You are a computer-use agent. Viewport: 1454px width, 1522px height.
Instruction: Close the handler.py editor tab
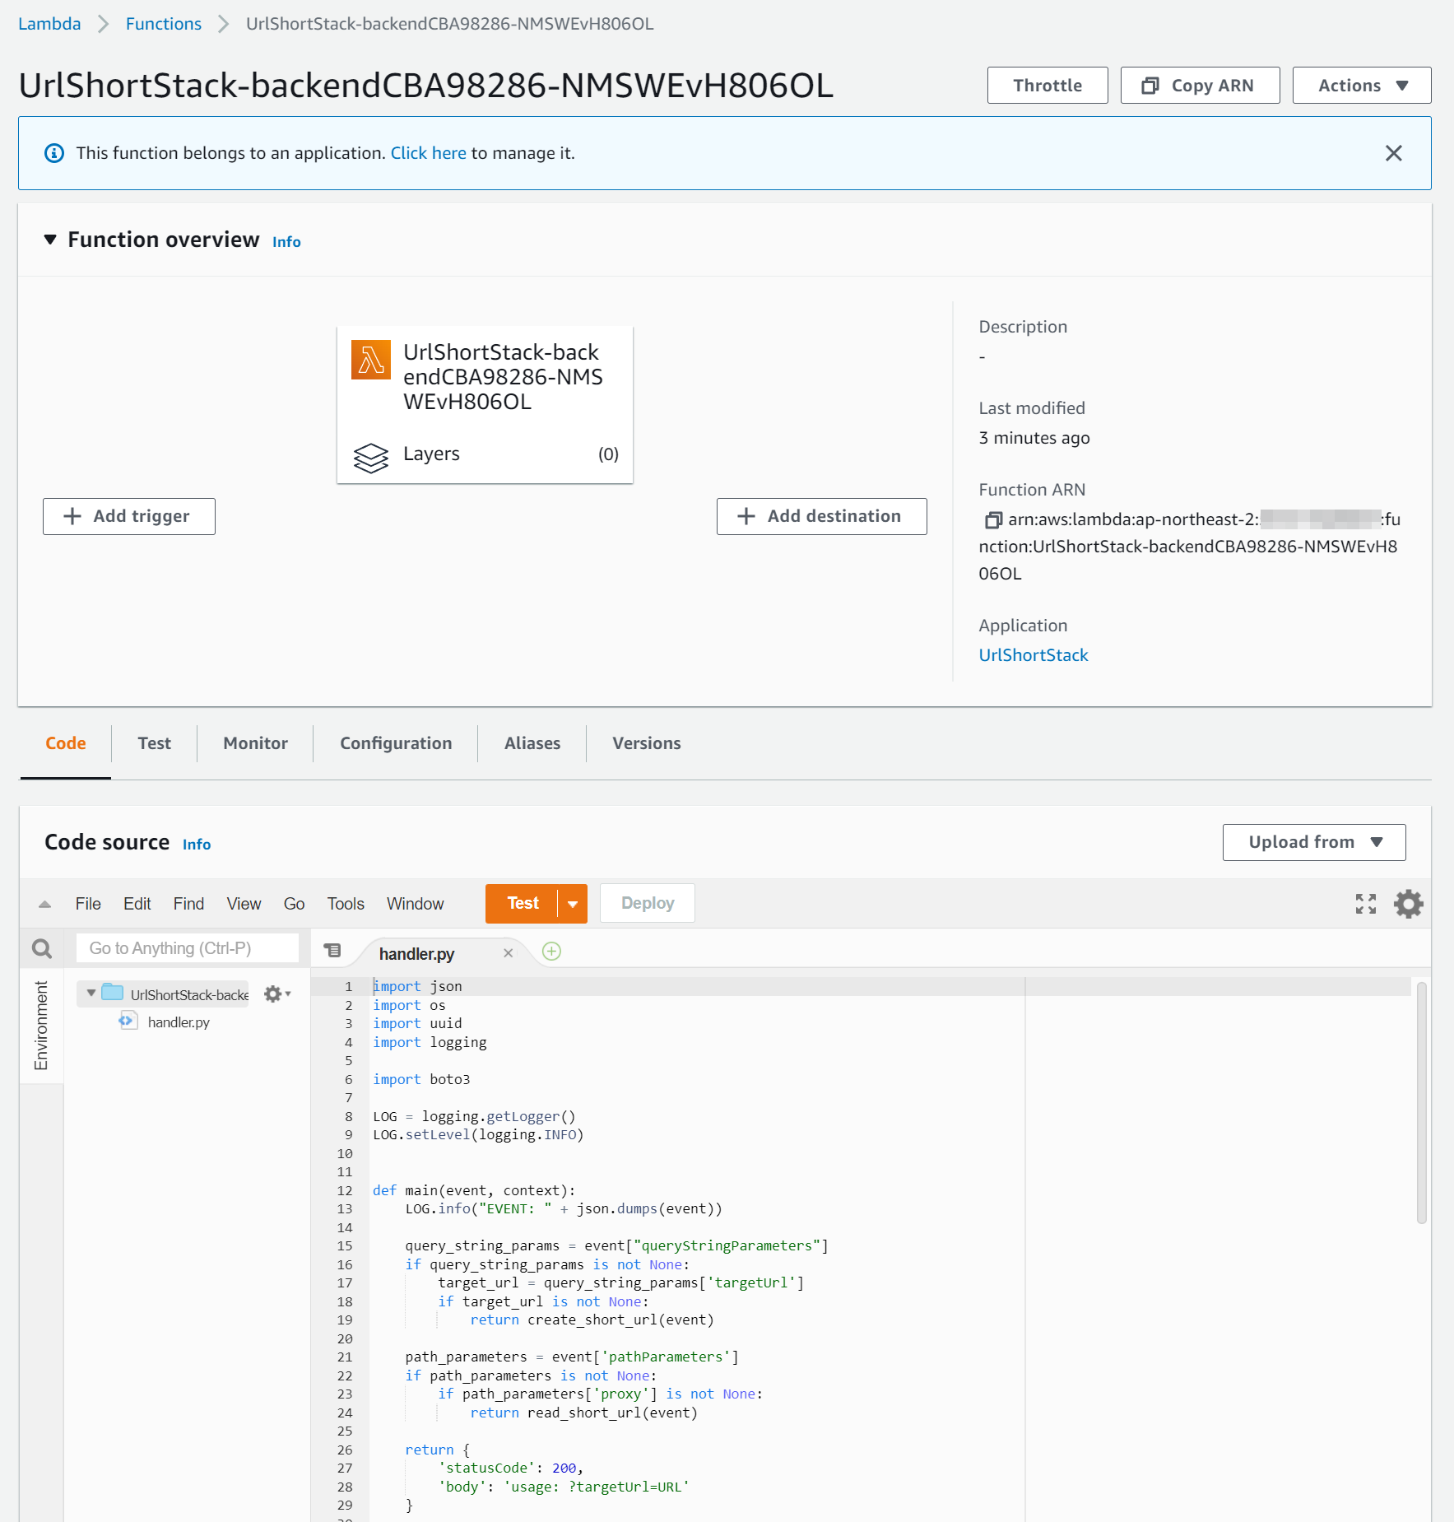pyautogui.click(x=508, y=953)
